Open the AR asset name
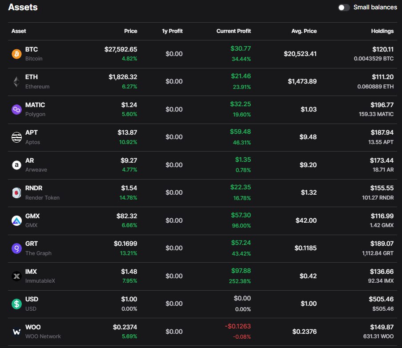This screenshot has width=402, height=348. pos(29,160)
